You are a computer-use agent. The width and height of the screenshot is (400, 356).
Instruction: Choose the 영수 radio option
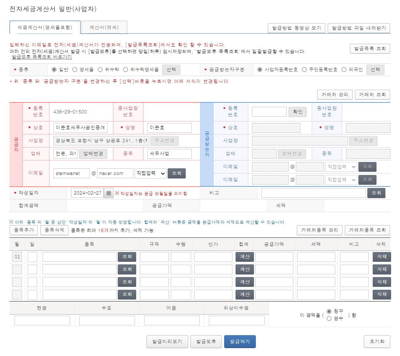(329, 318)
